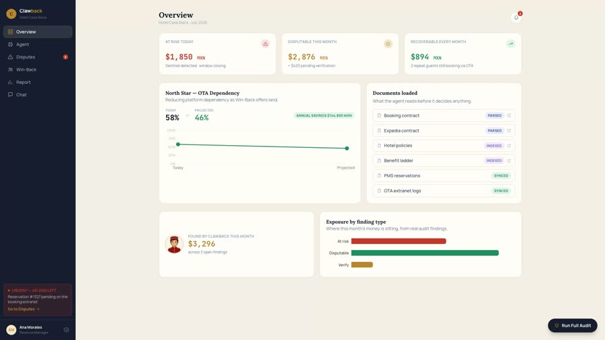Image resolution: width=605 pixels, height=340 pixels.
Task: Click the $2,876 disputable amount
Action: click(302, 57)
